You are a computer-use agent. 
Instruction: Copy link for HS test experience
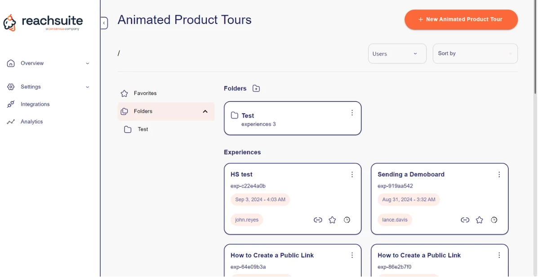tap(318, 220)
